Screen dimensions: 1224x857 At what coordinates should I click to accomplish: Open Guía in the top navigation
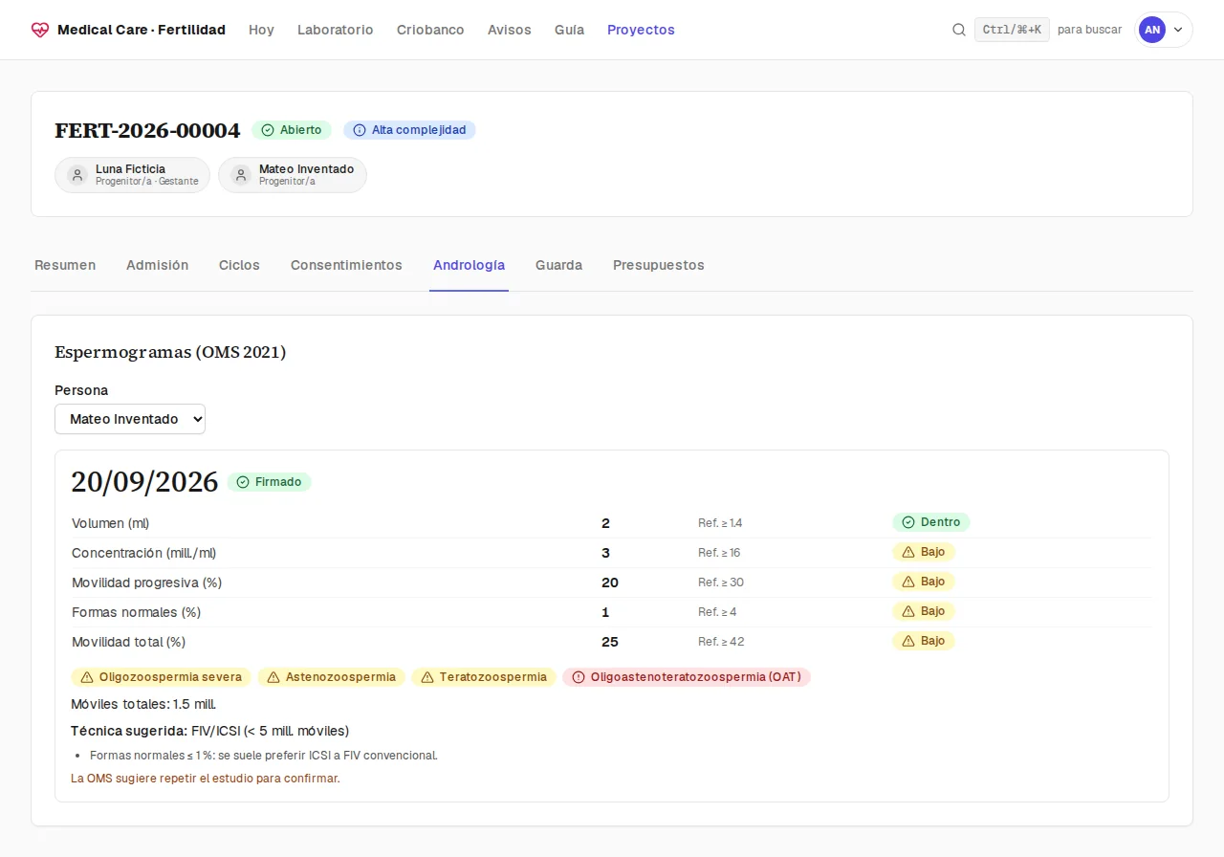point(569,30)
